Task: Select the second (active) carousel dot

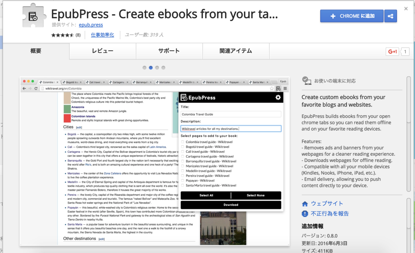Action: tap(151, 68)
